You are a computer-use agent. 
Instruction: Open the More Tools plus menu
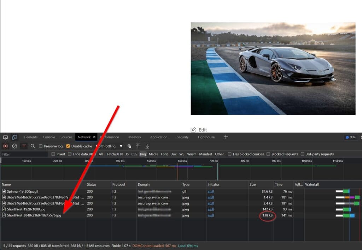click(x=226, y=137)
